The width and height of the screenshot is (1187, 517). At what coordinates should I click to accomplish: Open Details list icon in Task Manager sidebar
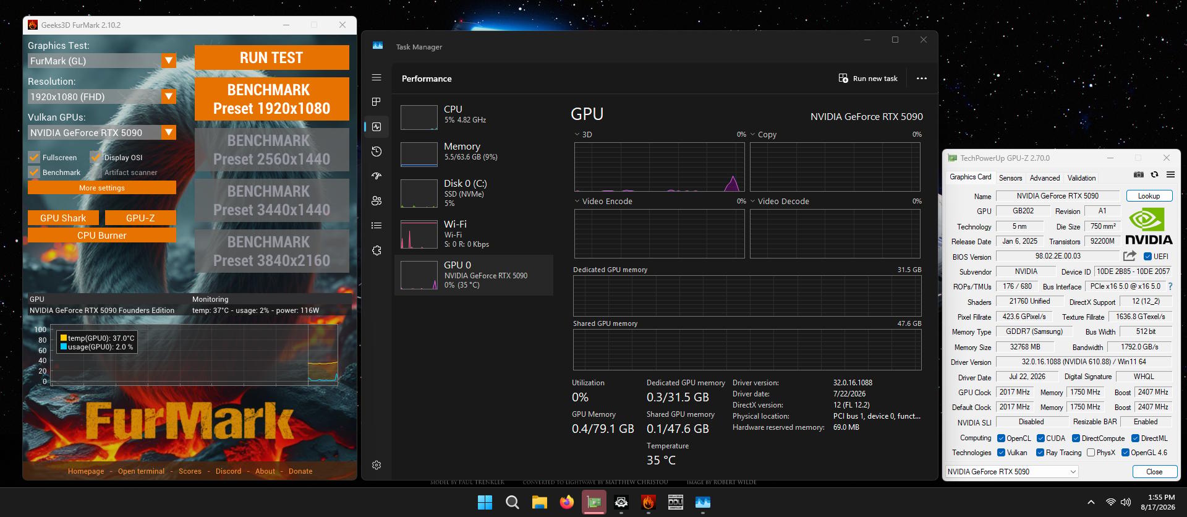click(x=377, y=226)
